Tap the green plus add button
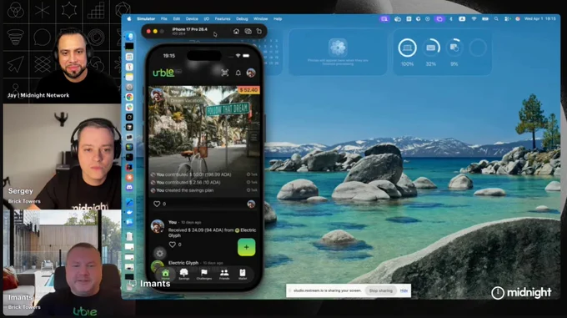The image size is (567, 318). (246, 247)
